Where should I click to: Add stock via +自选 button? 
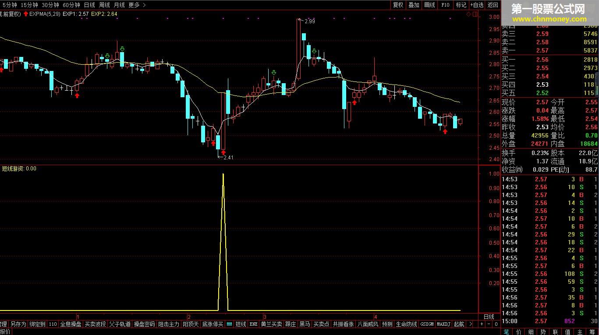point(477,5)
